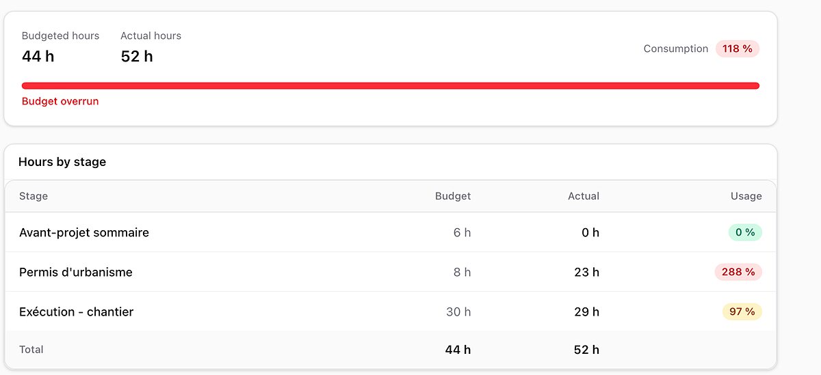Image resolution: width=821 pixels, height=375 pixels.
Task: Click the 'Hours by stage' heading
Action: [x=62, y=162]
